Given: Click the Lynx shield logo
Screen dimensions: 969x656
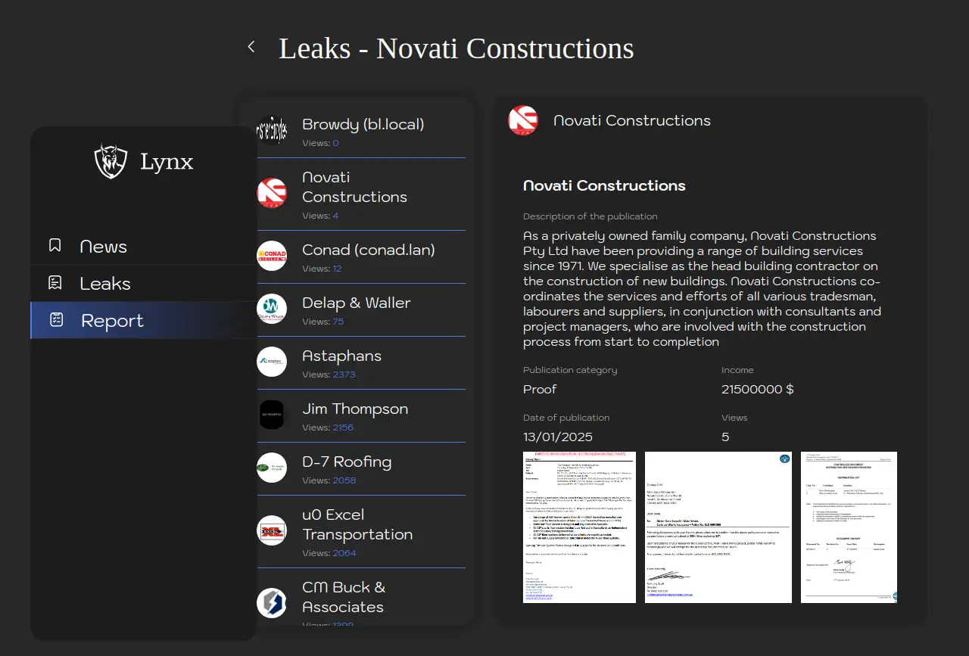Looking at the screenshot, I should [111, 161].
